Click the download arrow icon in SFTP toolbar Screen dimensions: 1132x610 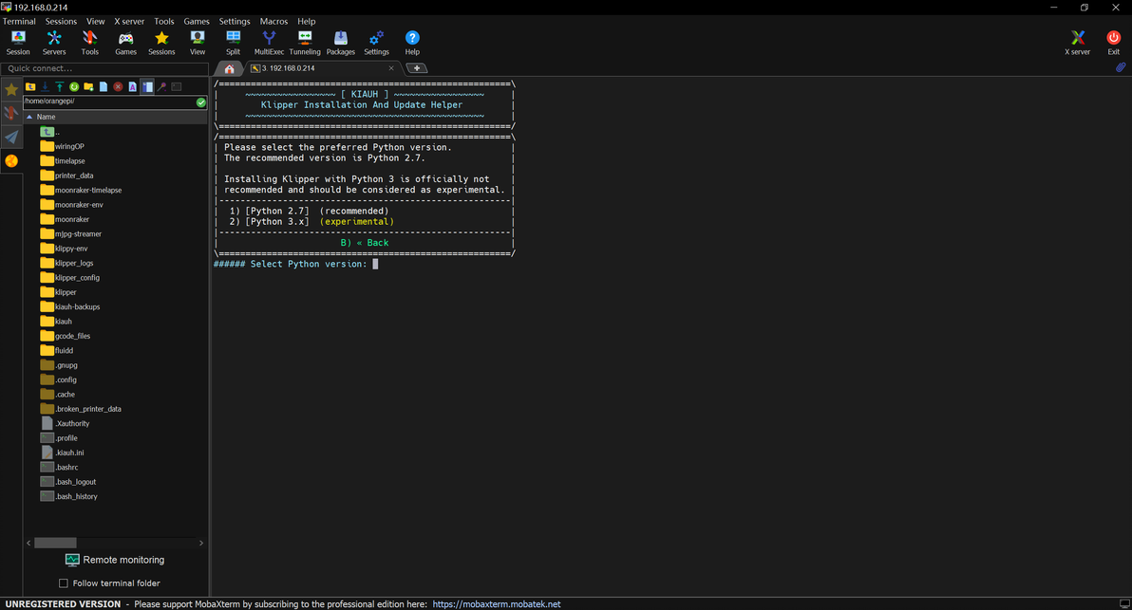(45, 87)
